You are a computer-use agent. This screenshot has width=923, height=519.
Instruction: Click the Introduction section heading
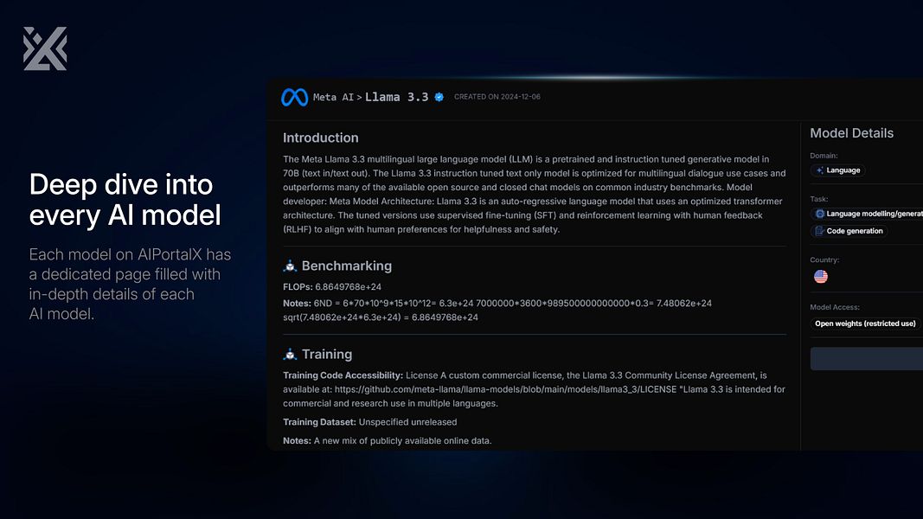321,138
